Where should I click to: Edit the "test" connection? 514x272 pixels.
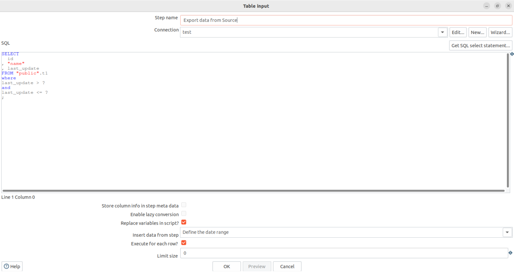click(458, 32)
